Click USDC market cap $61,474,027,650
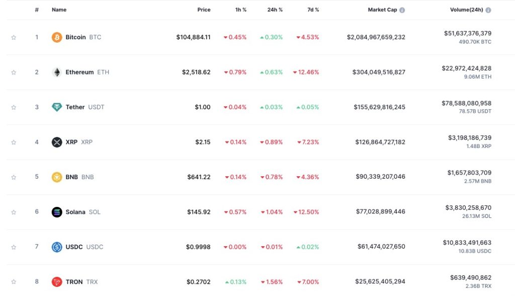Screen dimensions: 515x296 [x=381, y=246]
